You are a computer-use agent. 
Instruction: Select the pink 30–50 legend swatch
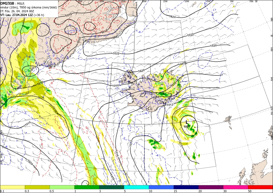(236, 187)
